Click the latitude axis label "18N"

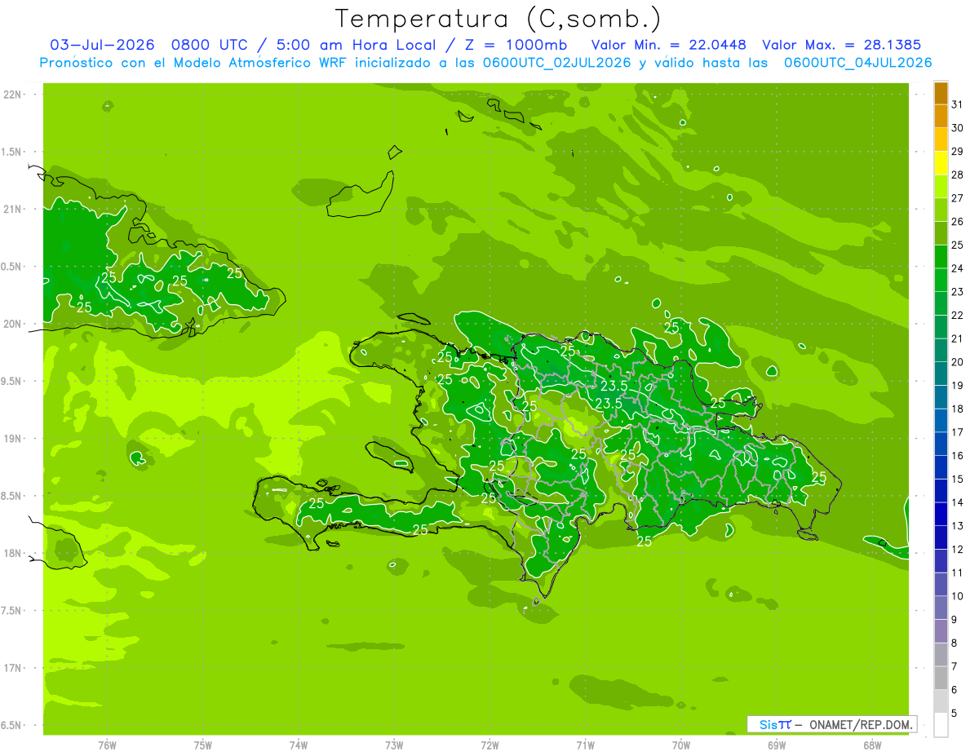11,553
